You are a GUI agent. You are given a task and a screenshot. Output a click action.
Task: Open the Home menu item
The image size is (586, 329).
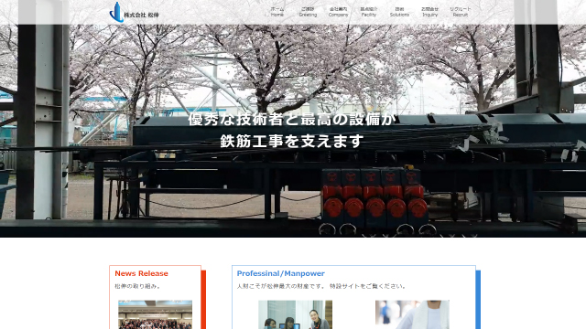tap(277, 12)
